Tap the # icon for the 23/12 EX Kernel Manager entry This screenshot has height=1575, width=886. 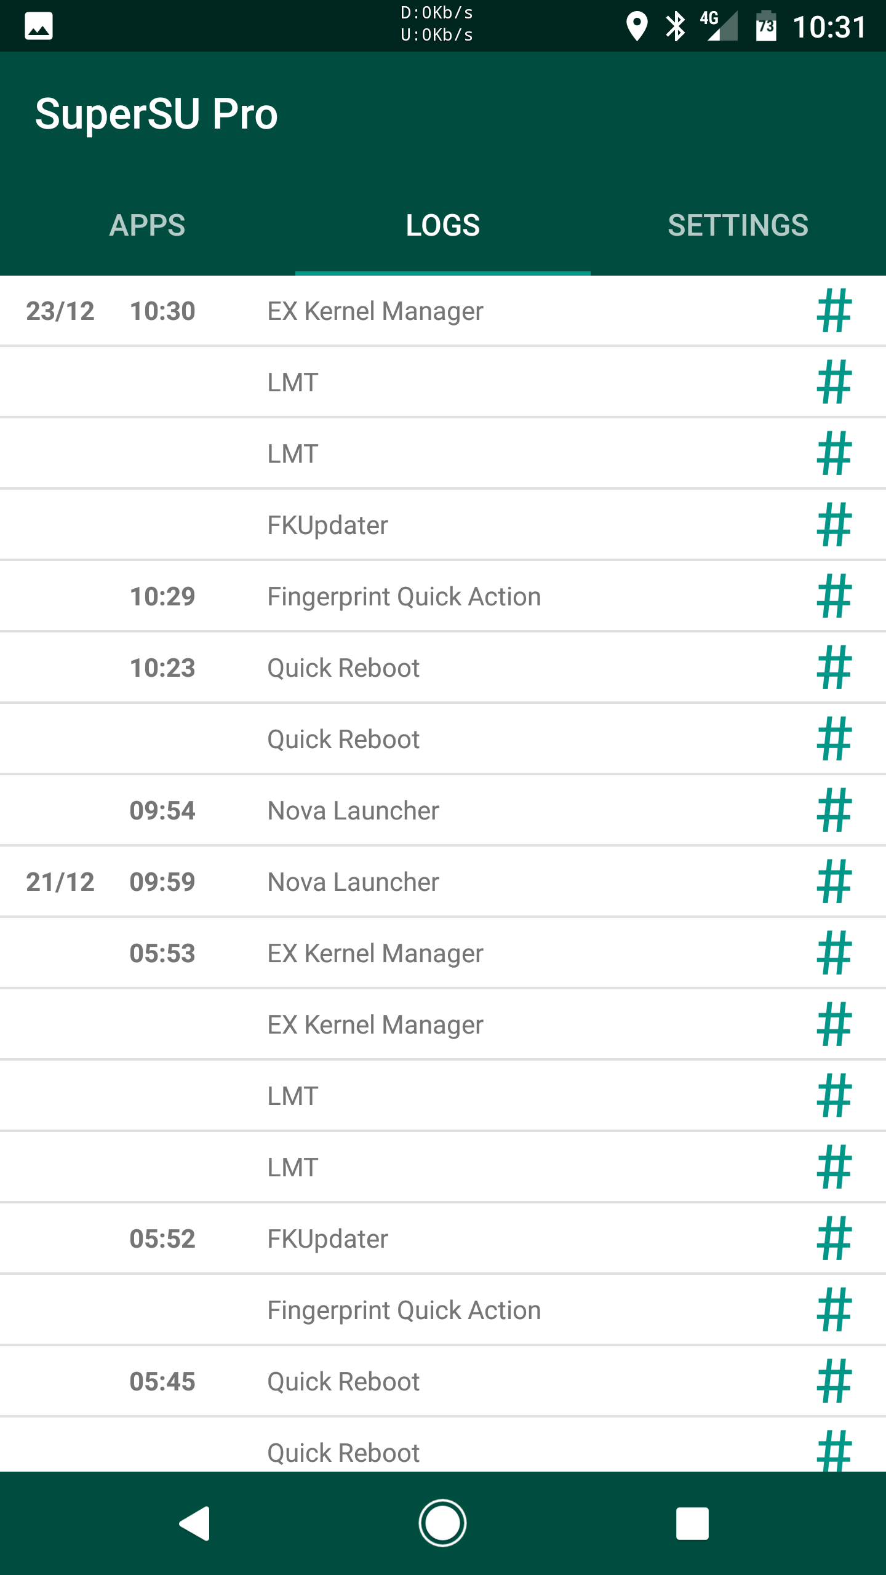point(834,311)
